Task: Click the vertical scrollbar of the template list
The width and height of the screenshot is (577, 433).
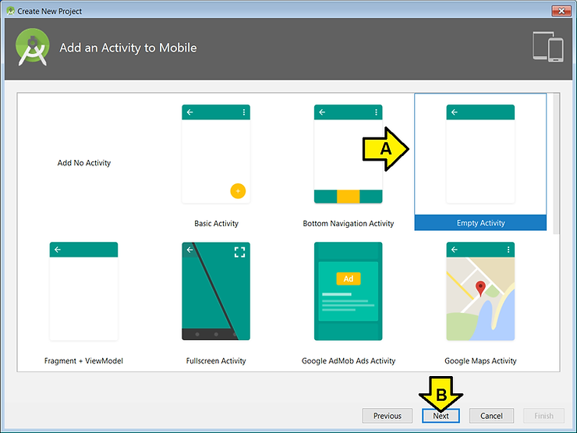Action: (555, 156)
